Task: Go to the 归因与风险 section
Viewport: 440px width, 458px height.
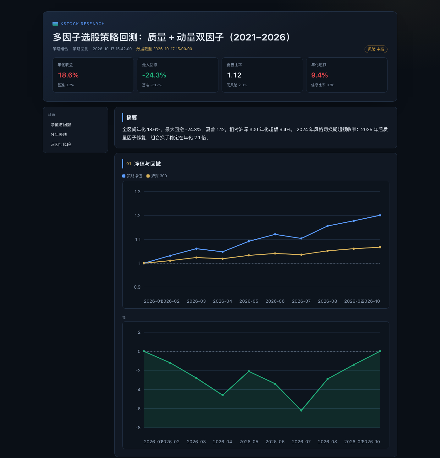Action: pos(61,145)
